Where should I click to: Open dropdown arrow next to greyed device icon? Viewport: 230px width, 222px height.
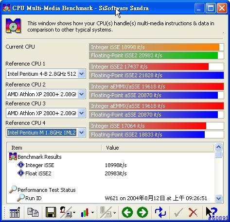pos(114,212)
